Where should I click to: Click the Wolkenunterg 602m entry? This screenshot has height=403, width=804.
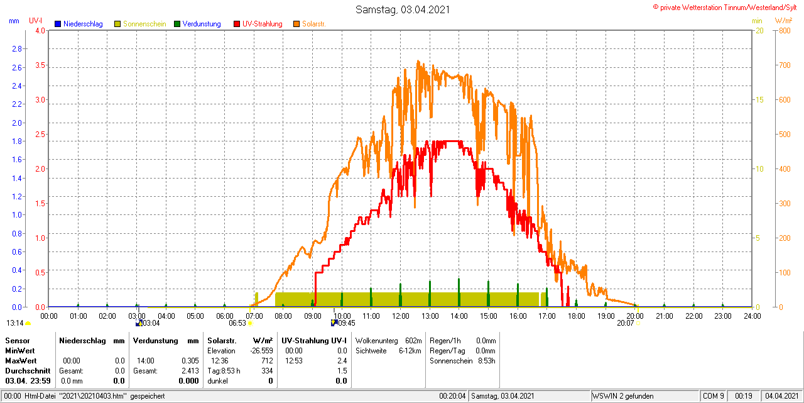point(388,340)
